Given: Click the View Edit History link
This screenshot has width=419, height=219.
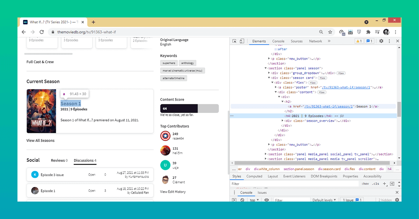Looking at the screenshot, I should [x=173, y=192].
